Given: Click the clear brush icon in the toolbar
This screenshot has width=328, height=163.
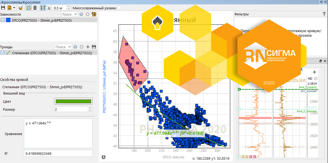Looking at the screenshot, I should [20, 8].
